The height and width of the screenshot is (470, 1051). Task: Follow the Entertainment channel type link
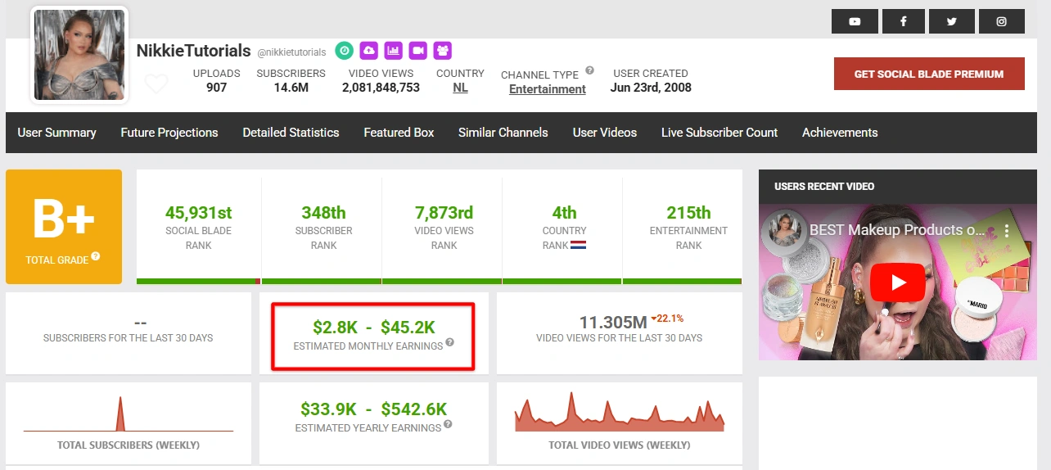point(548,89)
